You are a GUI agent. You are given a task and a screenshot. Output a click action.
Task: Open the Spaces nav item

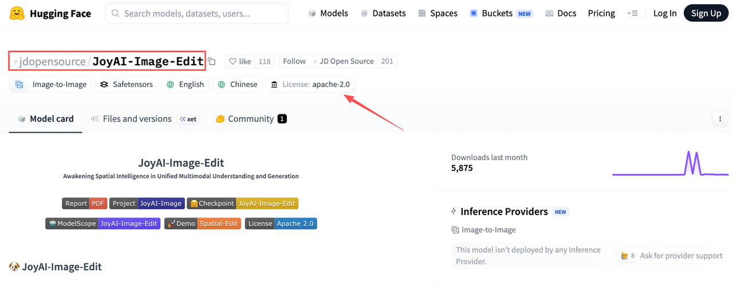tap(438, 13)
